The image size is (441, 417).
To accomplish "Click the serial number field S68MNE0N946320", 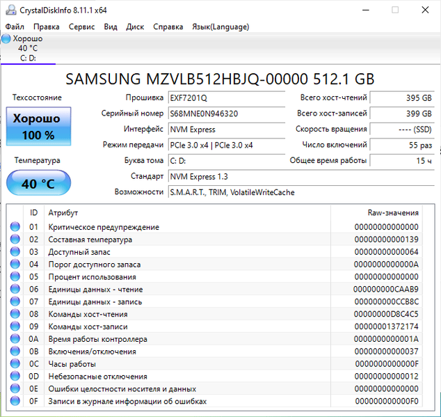I will click(x=227, y=113).
